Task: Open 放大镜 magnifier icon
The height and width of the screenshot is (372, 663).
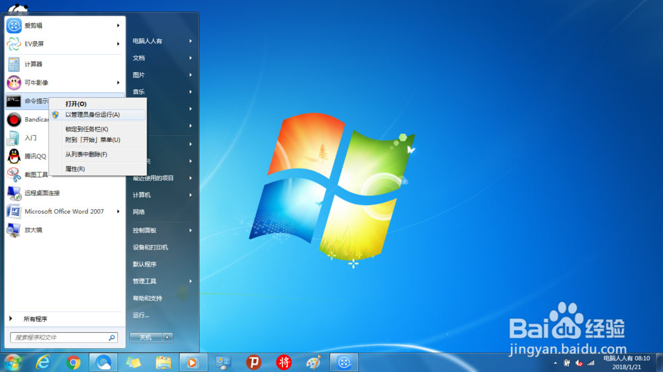Action: pyautogui.click(x=14, y=230)
